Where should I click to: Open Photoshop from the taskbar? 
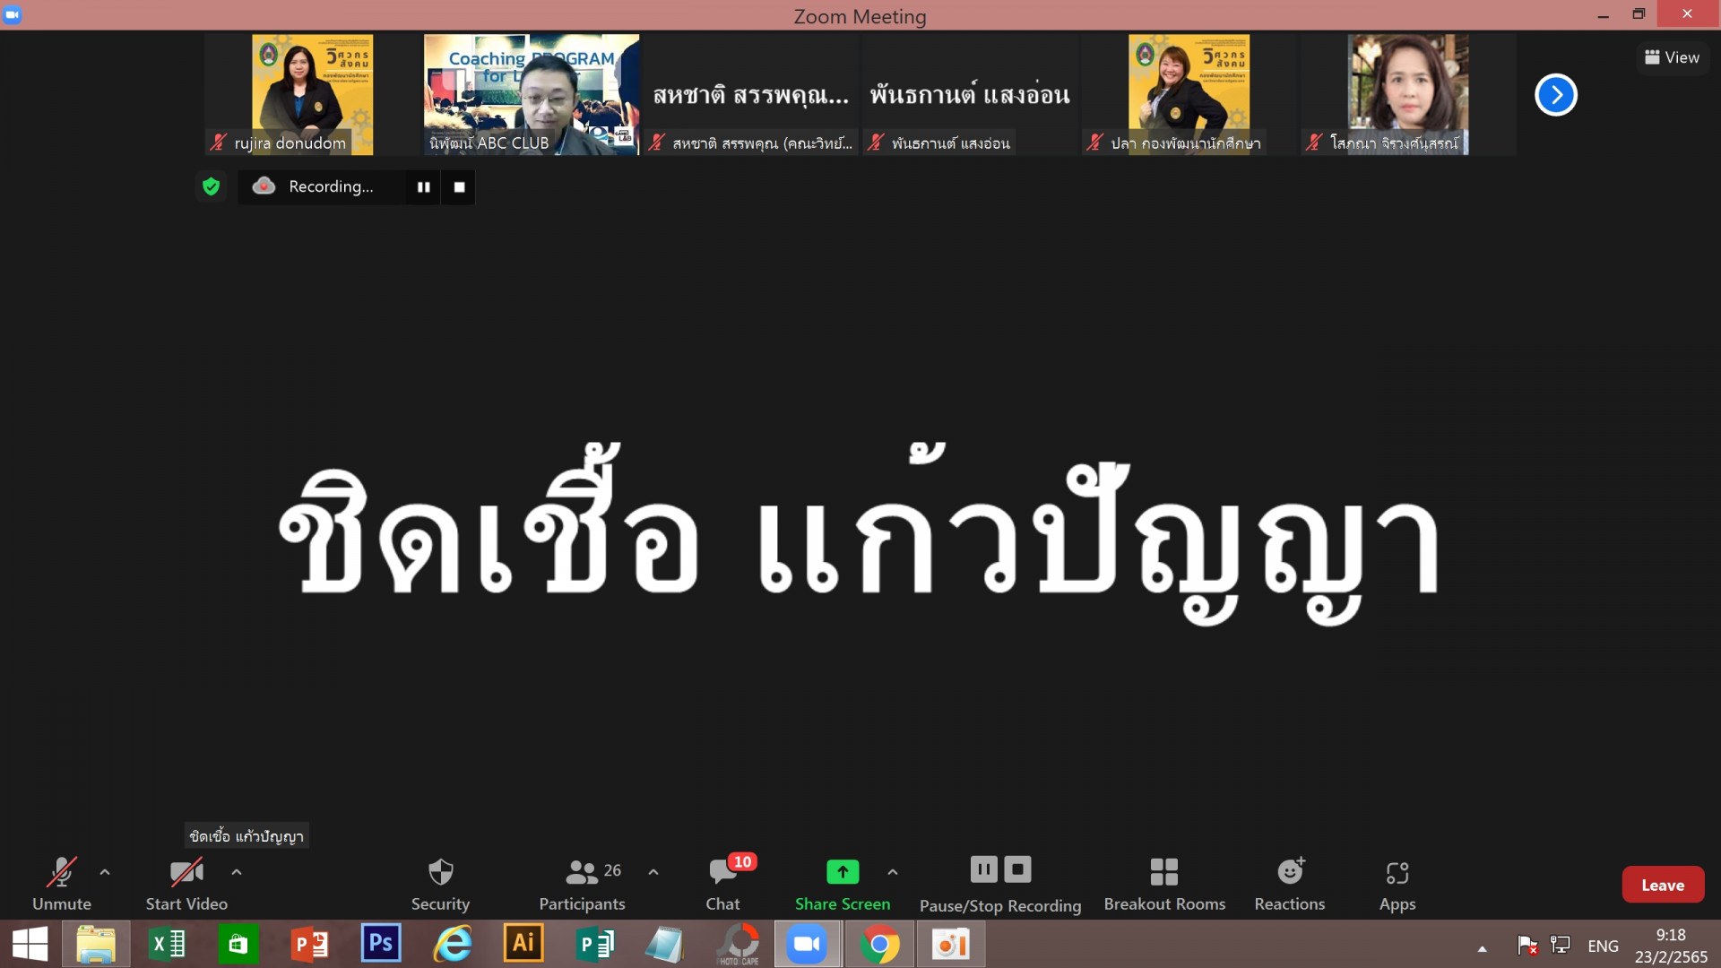pos(381,944)
